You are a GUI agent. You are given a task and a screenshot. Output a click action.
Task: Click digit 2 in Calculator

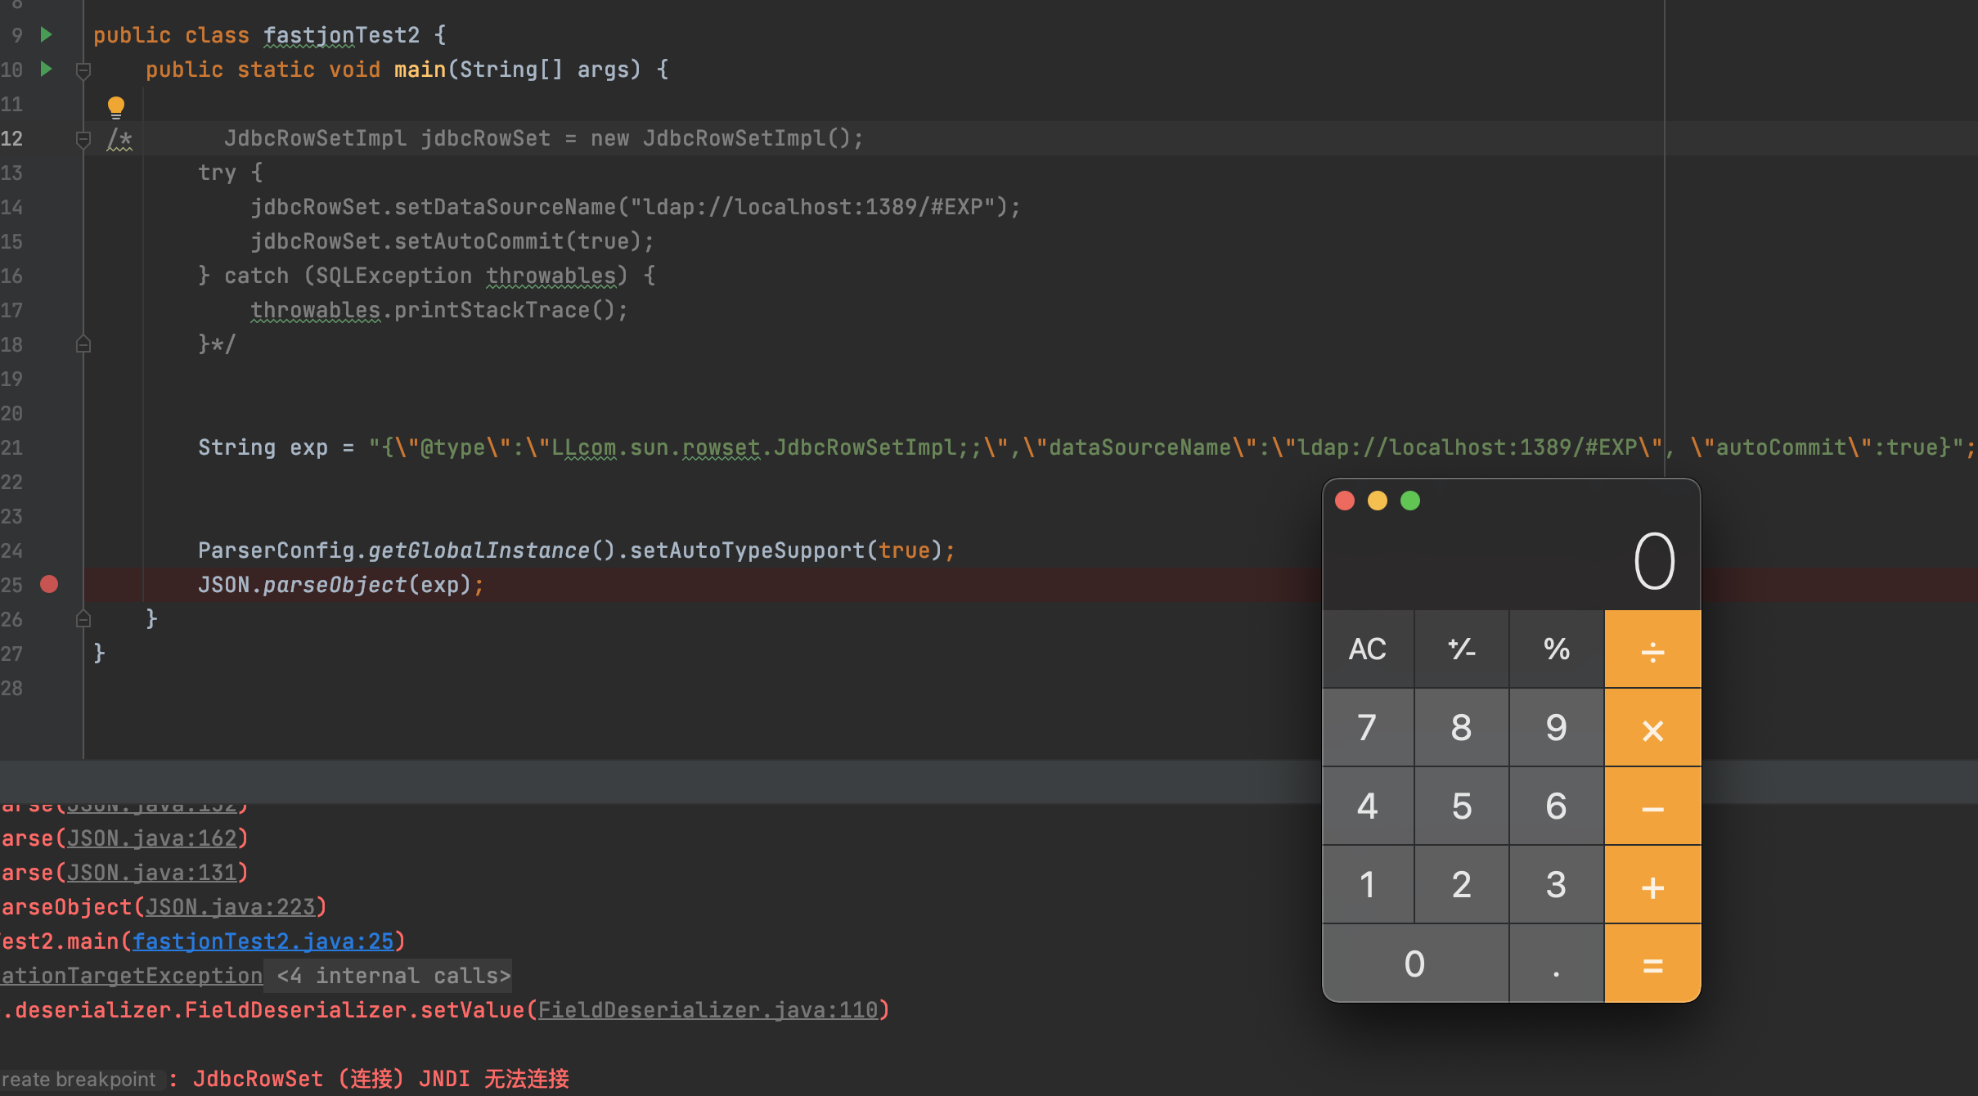(1462, 885)
